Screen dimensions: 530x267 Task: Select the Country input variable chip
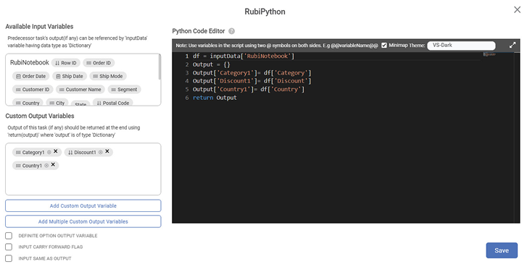[28, 103]
